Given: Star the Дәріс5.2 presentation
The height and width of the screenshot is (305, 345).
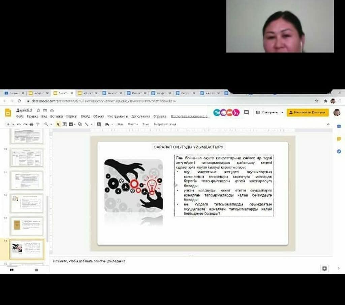Looking at the screenshot, I should (x=38, y=110).
